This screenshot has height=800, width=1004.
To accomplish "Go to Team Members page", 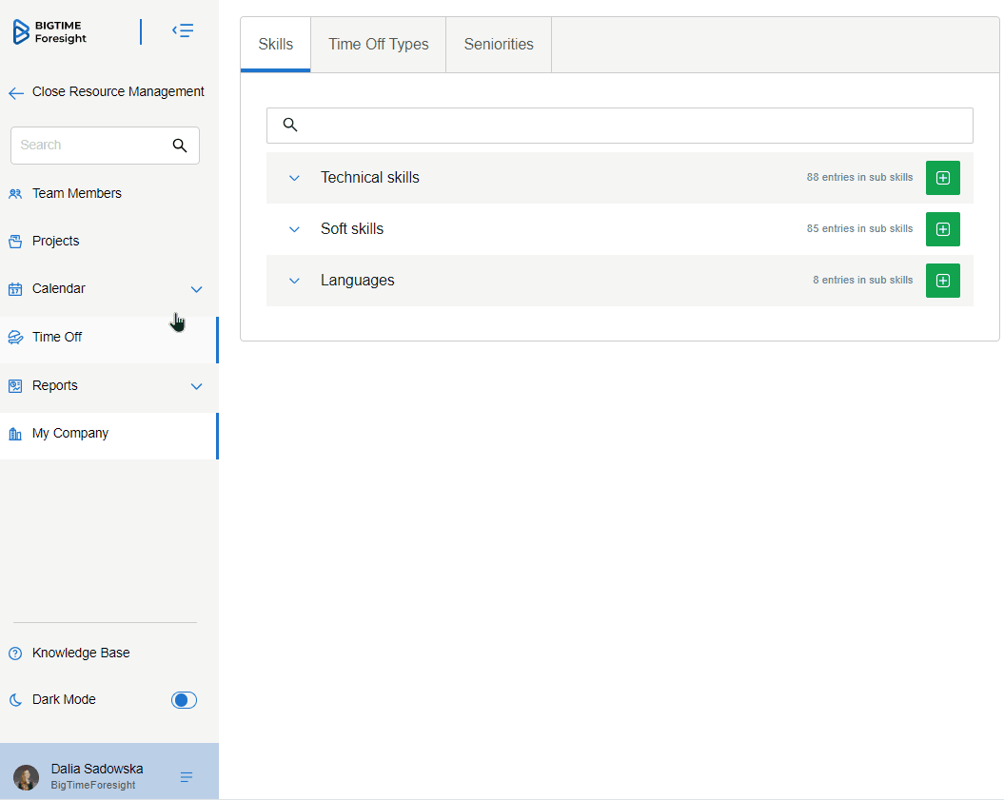I will tap(76, 194).
